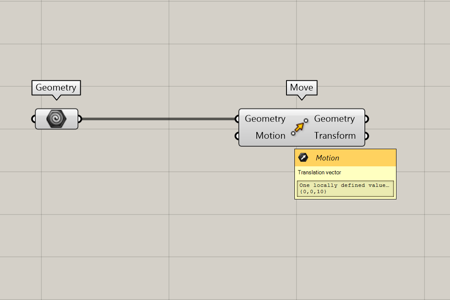Click the Geometry name tag above parameter
The image size is (450, 300).
56,88
